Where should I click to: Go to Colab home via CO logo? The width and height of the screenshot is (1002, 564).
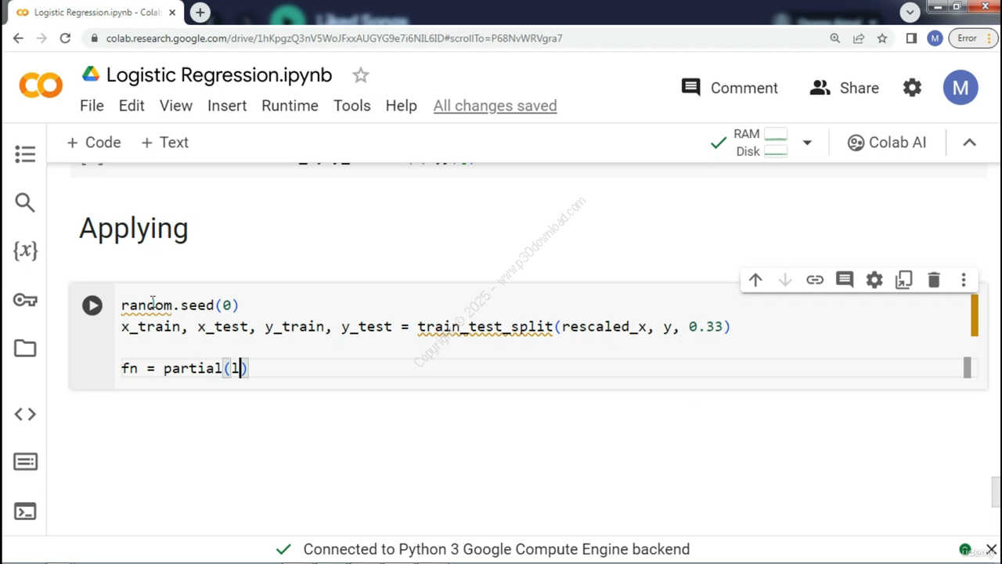41,85
